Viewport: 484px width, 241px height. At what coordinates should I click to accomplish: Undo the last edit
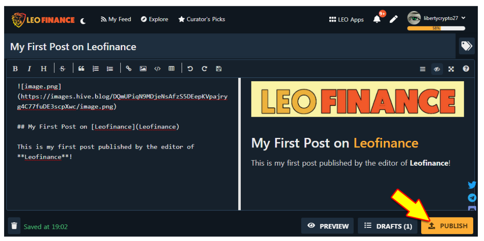(190, 69)
